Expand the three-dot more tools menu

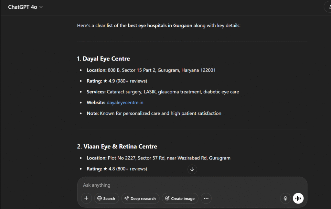point(206,198)
